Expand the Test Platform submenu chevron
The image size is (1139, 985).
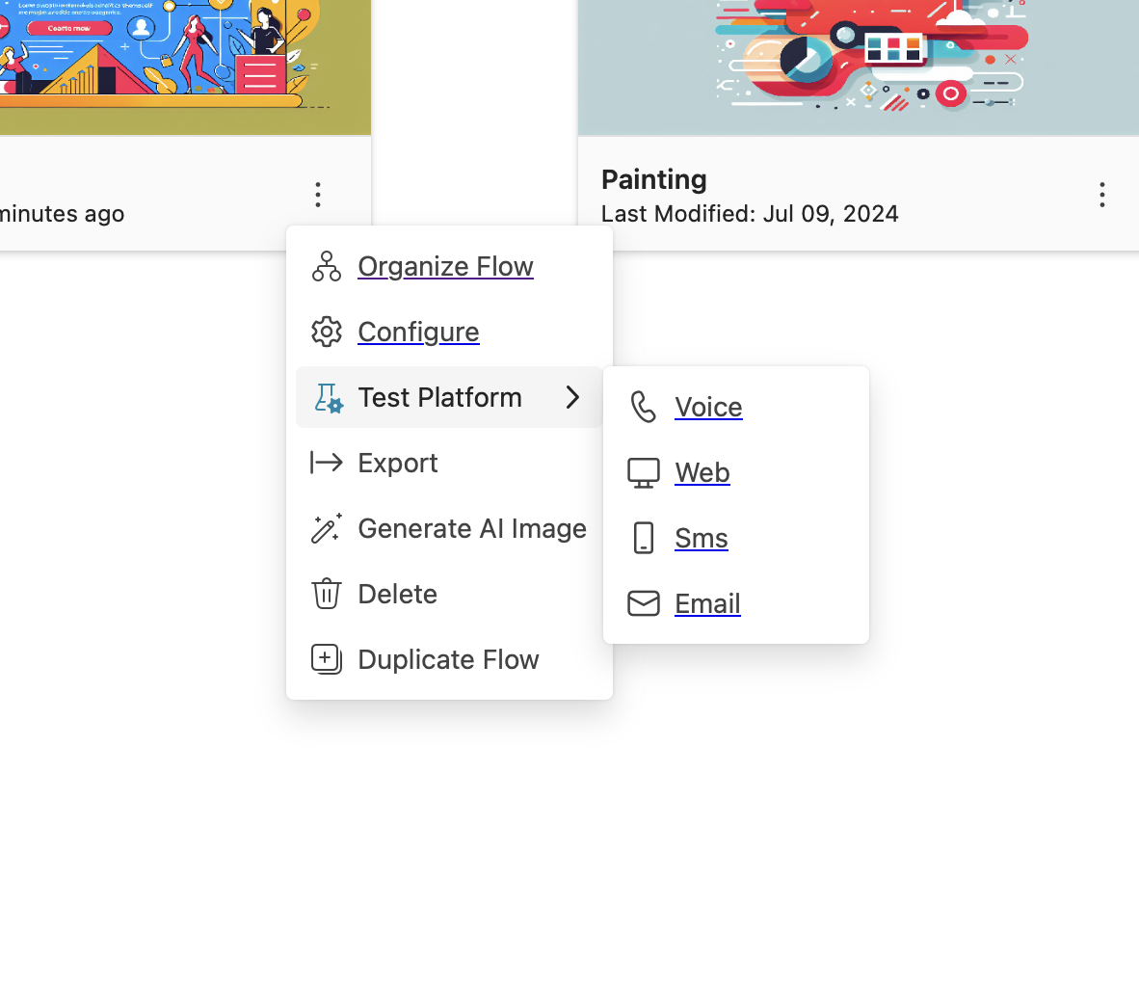tap(572, 397)
